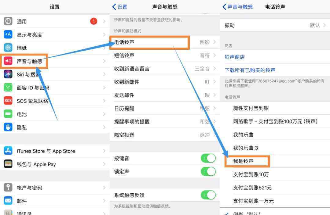The height and width of the screenshot is (215, 330).
Task: Tap the 面容 ID face icon
Action: point(8,87)
